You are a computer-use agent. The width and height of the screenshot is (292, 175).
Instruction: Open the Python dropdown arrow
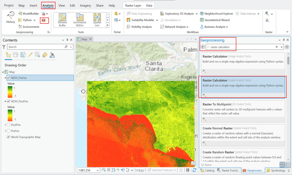click(x=35, y=20)
